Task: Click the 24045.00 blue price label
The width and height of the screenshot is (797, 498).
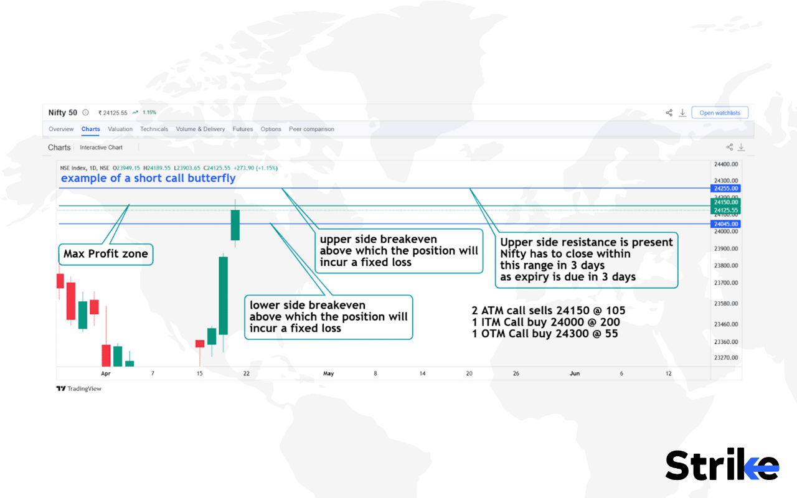Action: coord(725,224)
